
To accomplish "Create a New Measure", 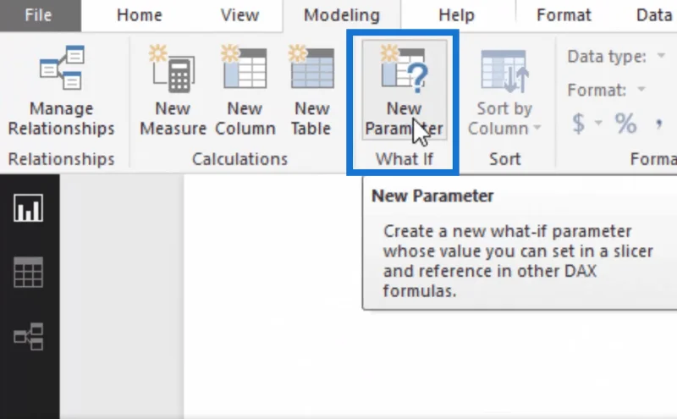I will point(173,91).
